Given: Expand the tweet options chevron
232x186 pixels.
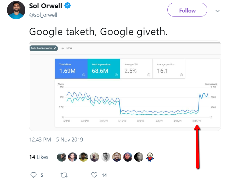Looking at the screenshot, I should coord(217,11).
